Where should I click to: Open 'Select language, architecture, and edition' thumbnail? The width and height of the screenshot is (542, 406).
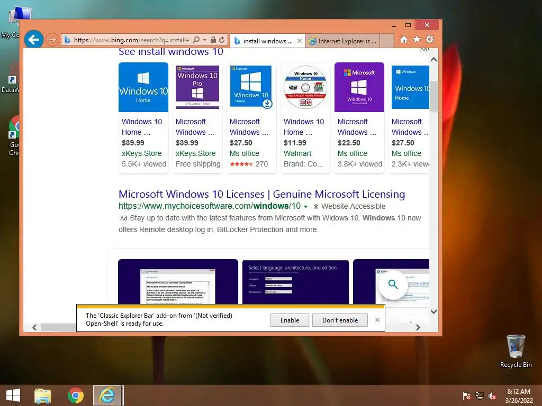295,281
